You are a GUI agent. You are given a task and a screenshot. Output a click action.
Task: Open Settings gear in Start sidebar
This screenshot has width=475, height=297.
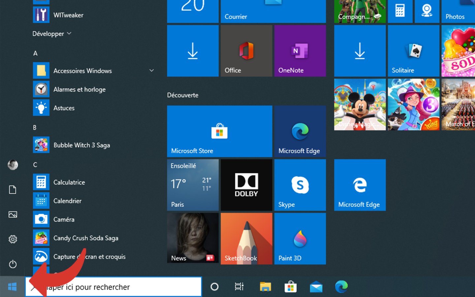point(13,239)
